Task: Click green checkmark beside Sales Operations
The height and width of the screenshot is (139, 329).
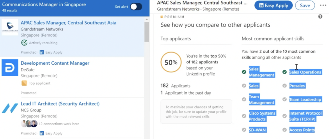Action: [x=285, y=72]
